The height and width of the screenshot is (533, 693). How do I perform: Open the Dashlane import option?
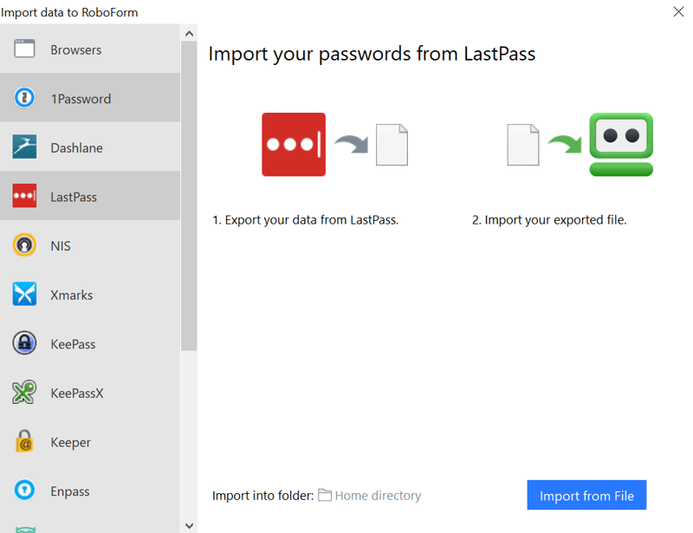click(90, 146)
